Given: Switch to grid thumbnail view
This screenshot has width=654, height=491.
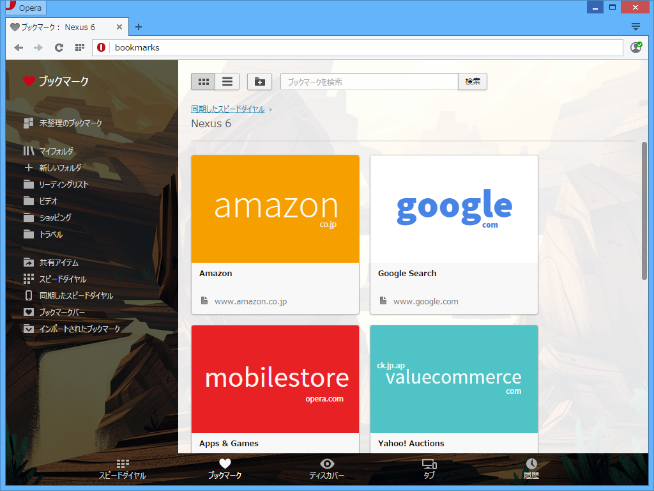Looking at the screenshot, I should coord(204,82).
